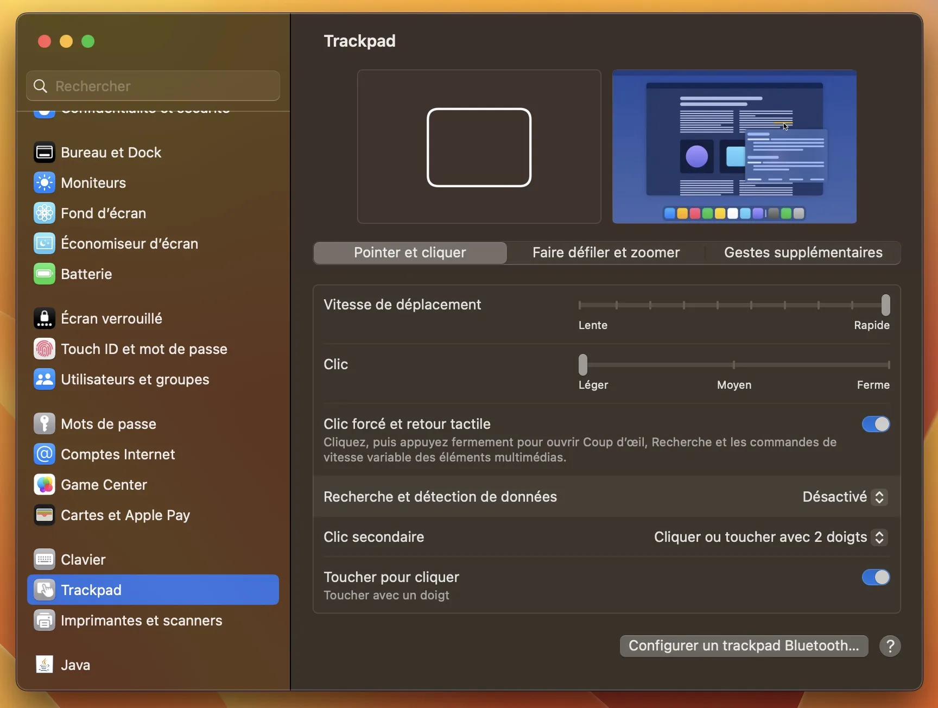Open the Java preferences icon

point(44,665)
